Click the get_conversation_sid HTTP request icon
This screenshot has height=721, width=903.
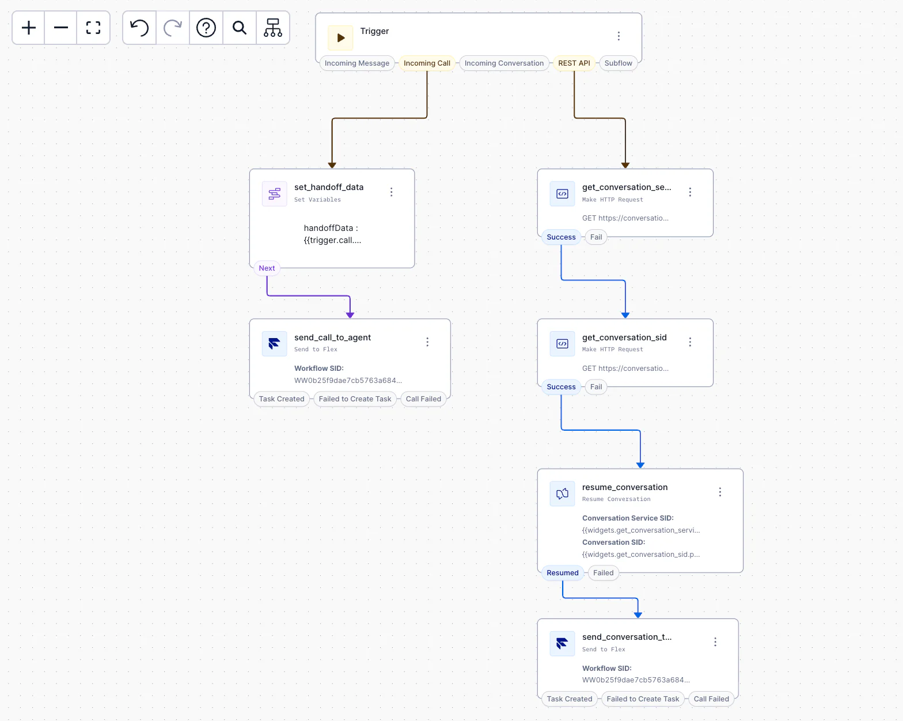(563, 344)
